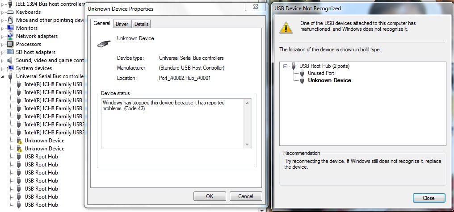Image resolution: width=454 pixels, height=212 pixels.
Task: Select the Network adapters icon
Action: [x=10, y=36]
